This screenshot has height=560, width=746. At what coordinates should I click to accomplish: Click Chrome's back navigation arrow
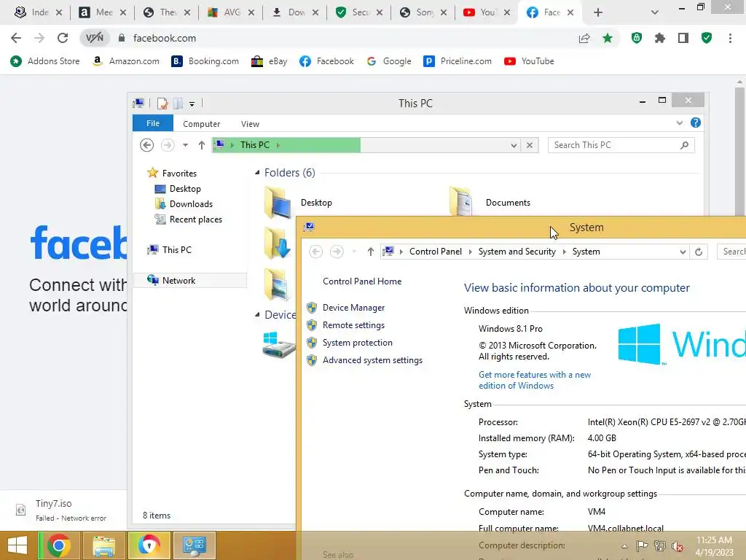tap(16, 38)
